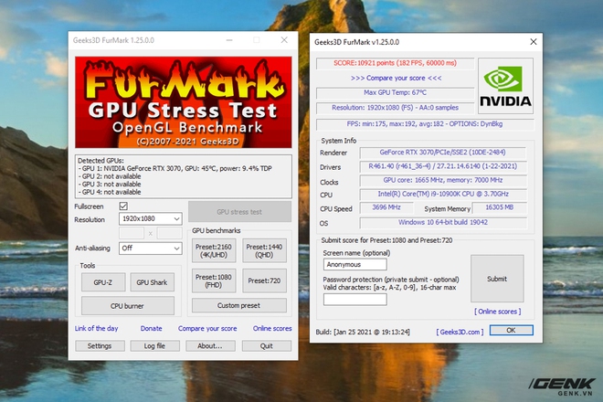Submit the score with the Submit button

497,279
